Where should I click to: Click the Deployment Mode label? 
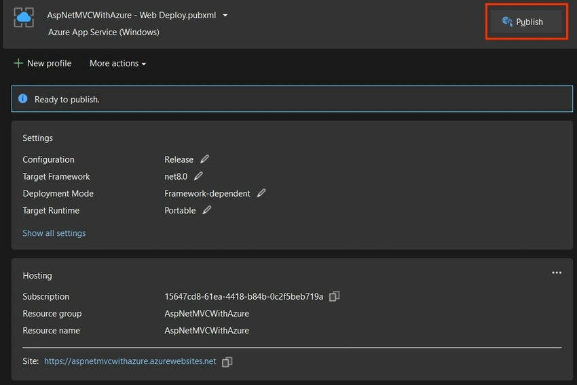coord(58,194)
